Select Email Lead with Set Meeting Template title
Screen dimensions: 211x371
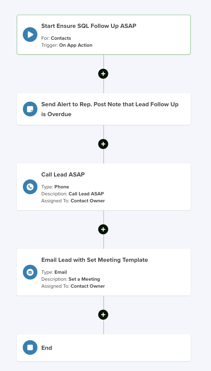(94, 260)
